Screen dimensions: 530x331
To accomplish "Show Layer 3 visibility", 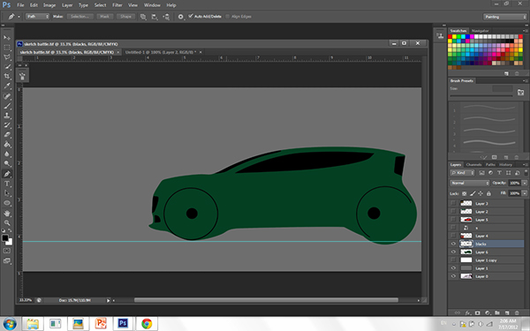I will tap(453, 203).
